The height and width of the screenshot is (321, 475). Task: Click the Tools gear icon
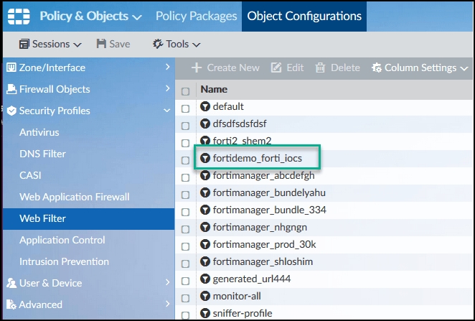point(158,44)
